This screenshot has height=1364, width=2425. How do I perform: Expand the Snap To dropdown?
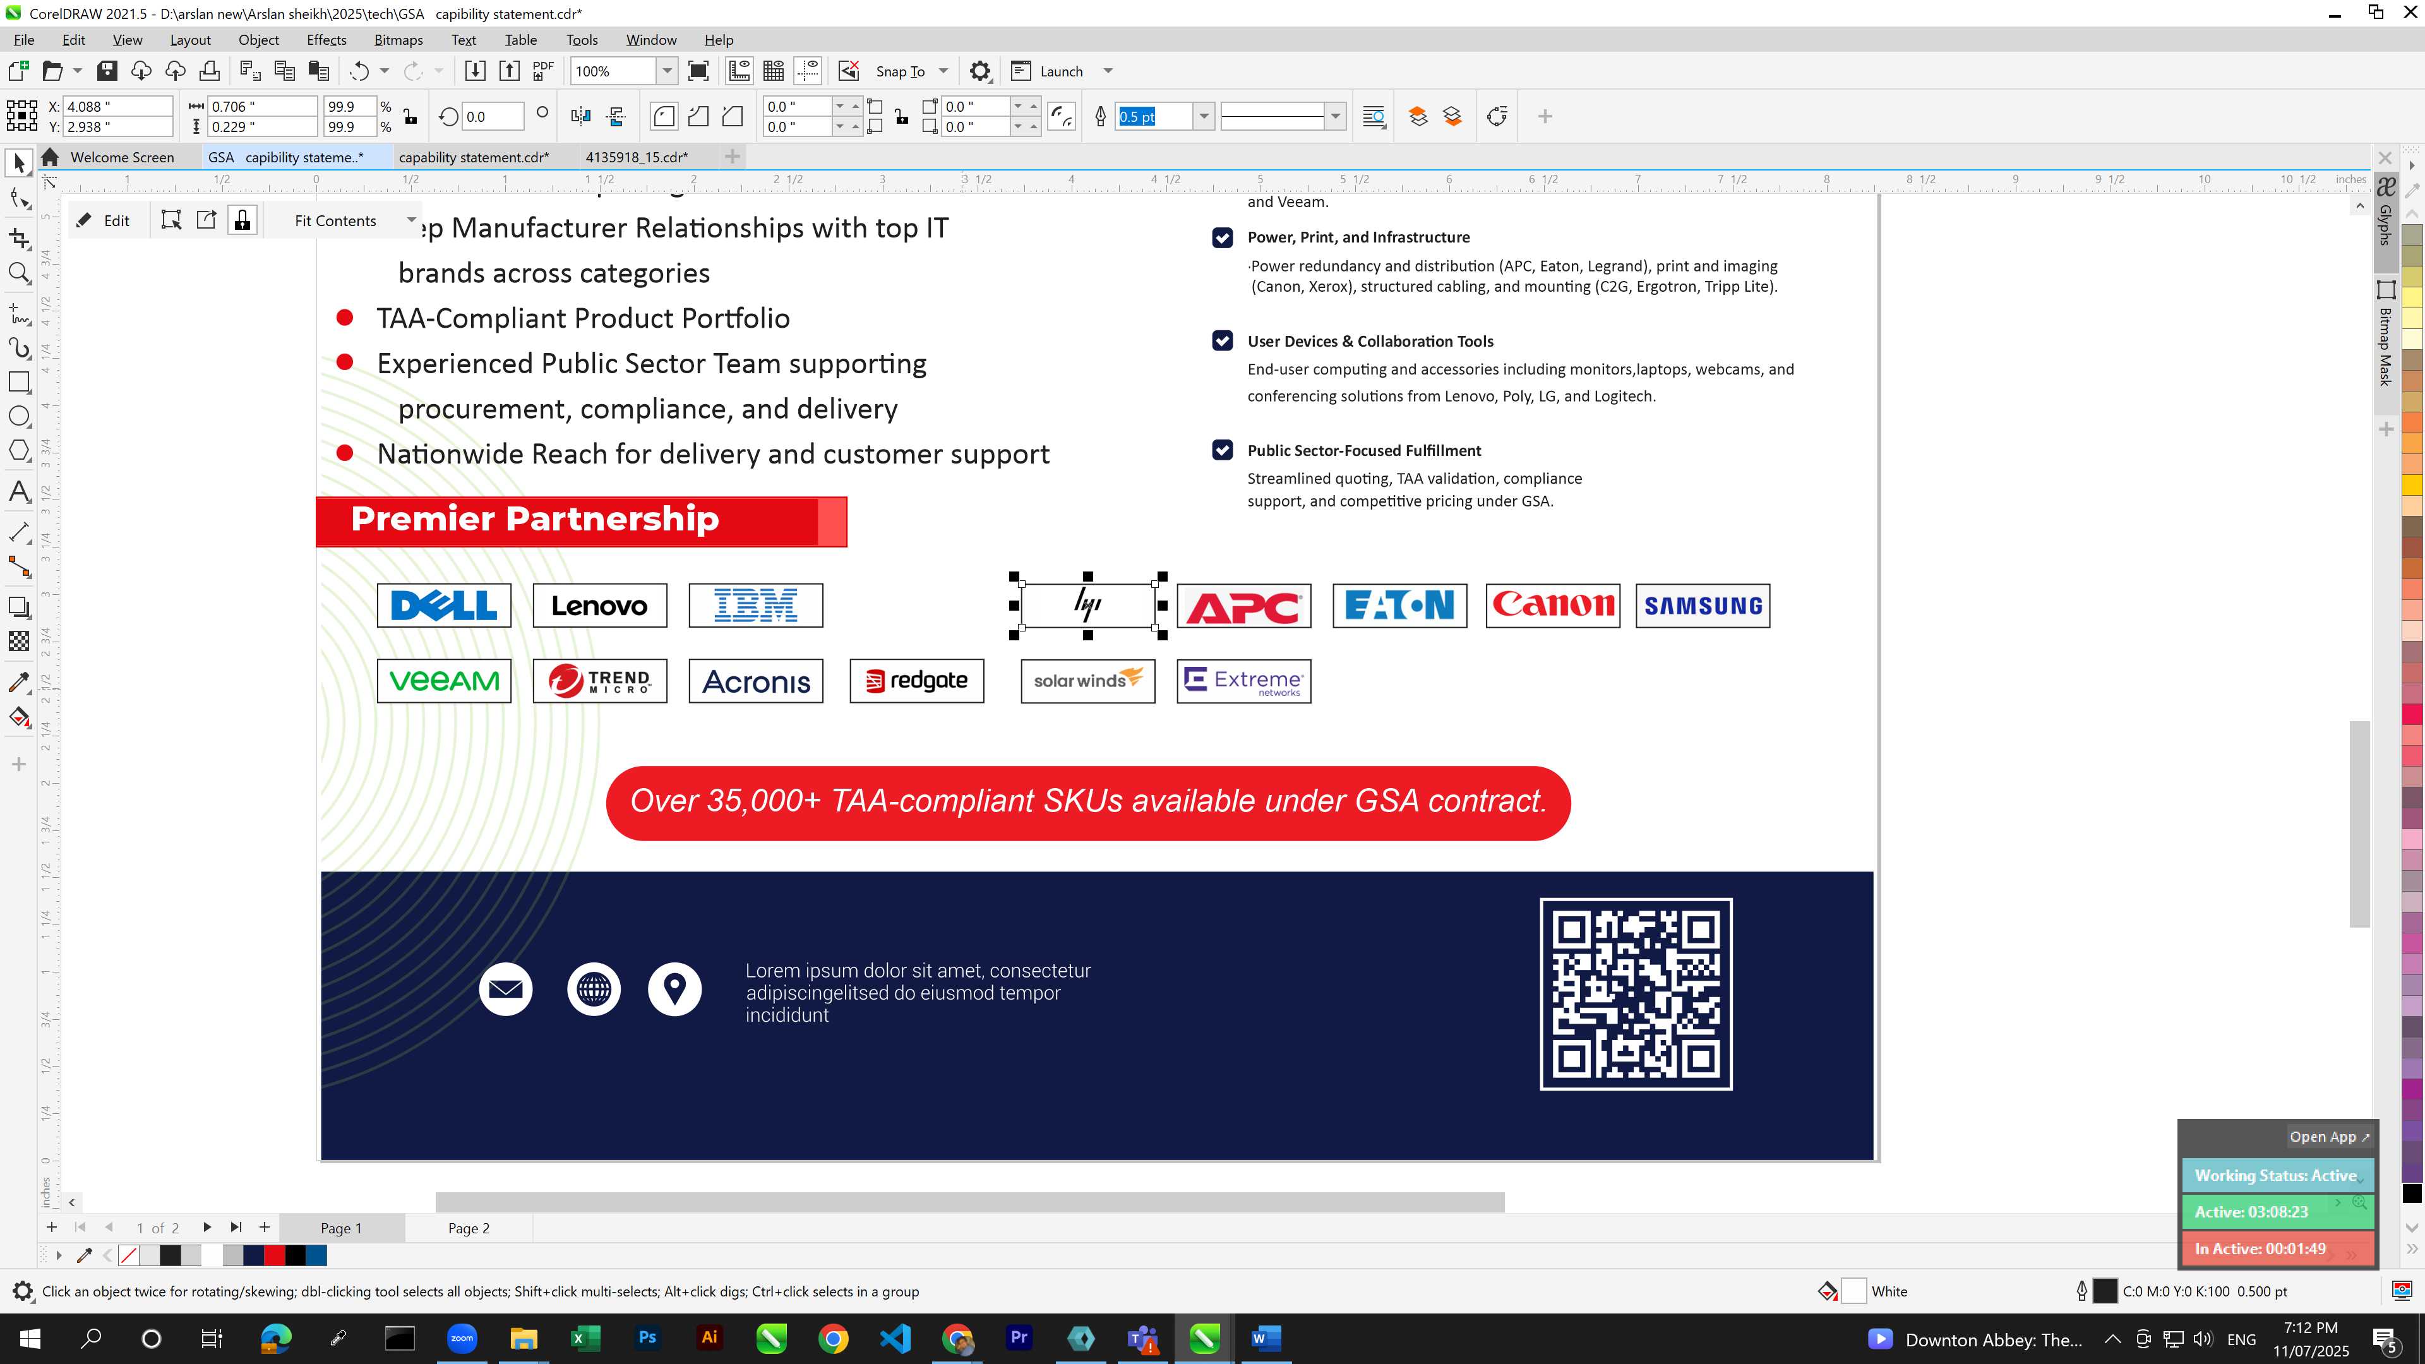click(x=943, y=71)
